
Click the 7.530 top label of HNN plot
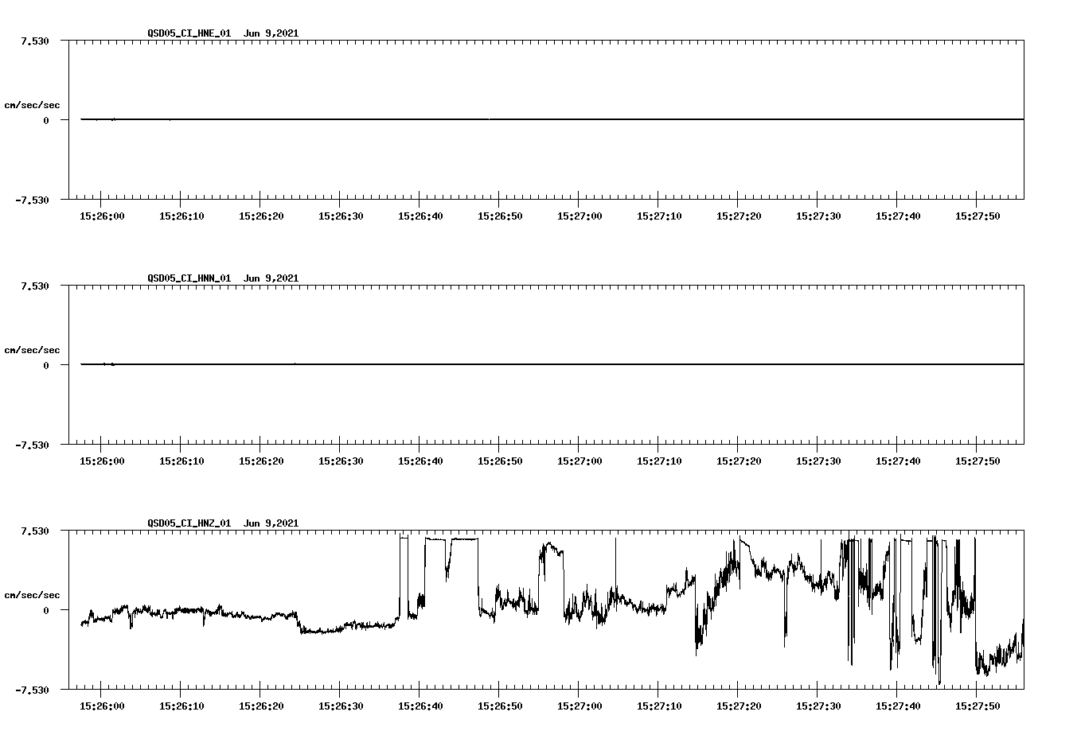click(x=35, y=286)
